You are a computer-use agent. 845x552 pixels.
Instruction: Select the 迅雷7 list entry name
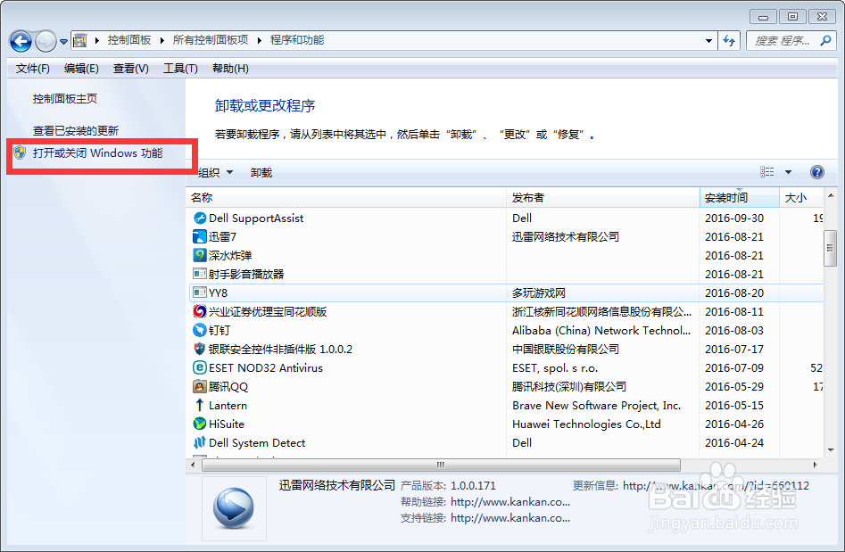[222, 237]
